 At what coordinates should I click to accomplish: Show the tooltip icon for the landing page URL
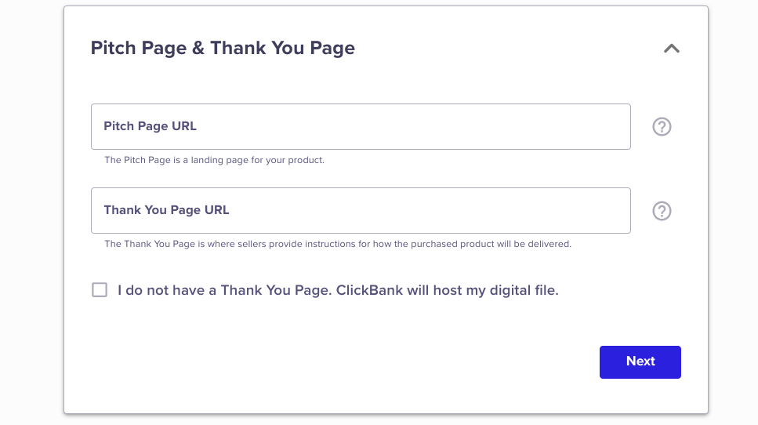pyautogui.click(x=662, y=127)
